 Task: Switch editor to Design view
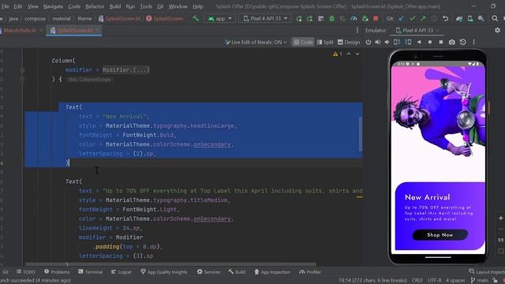(x=349, y=42)
